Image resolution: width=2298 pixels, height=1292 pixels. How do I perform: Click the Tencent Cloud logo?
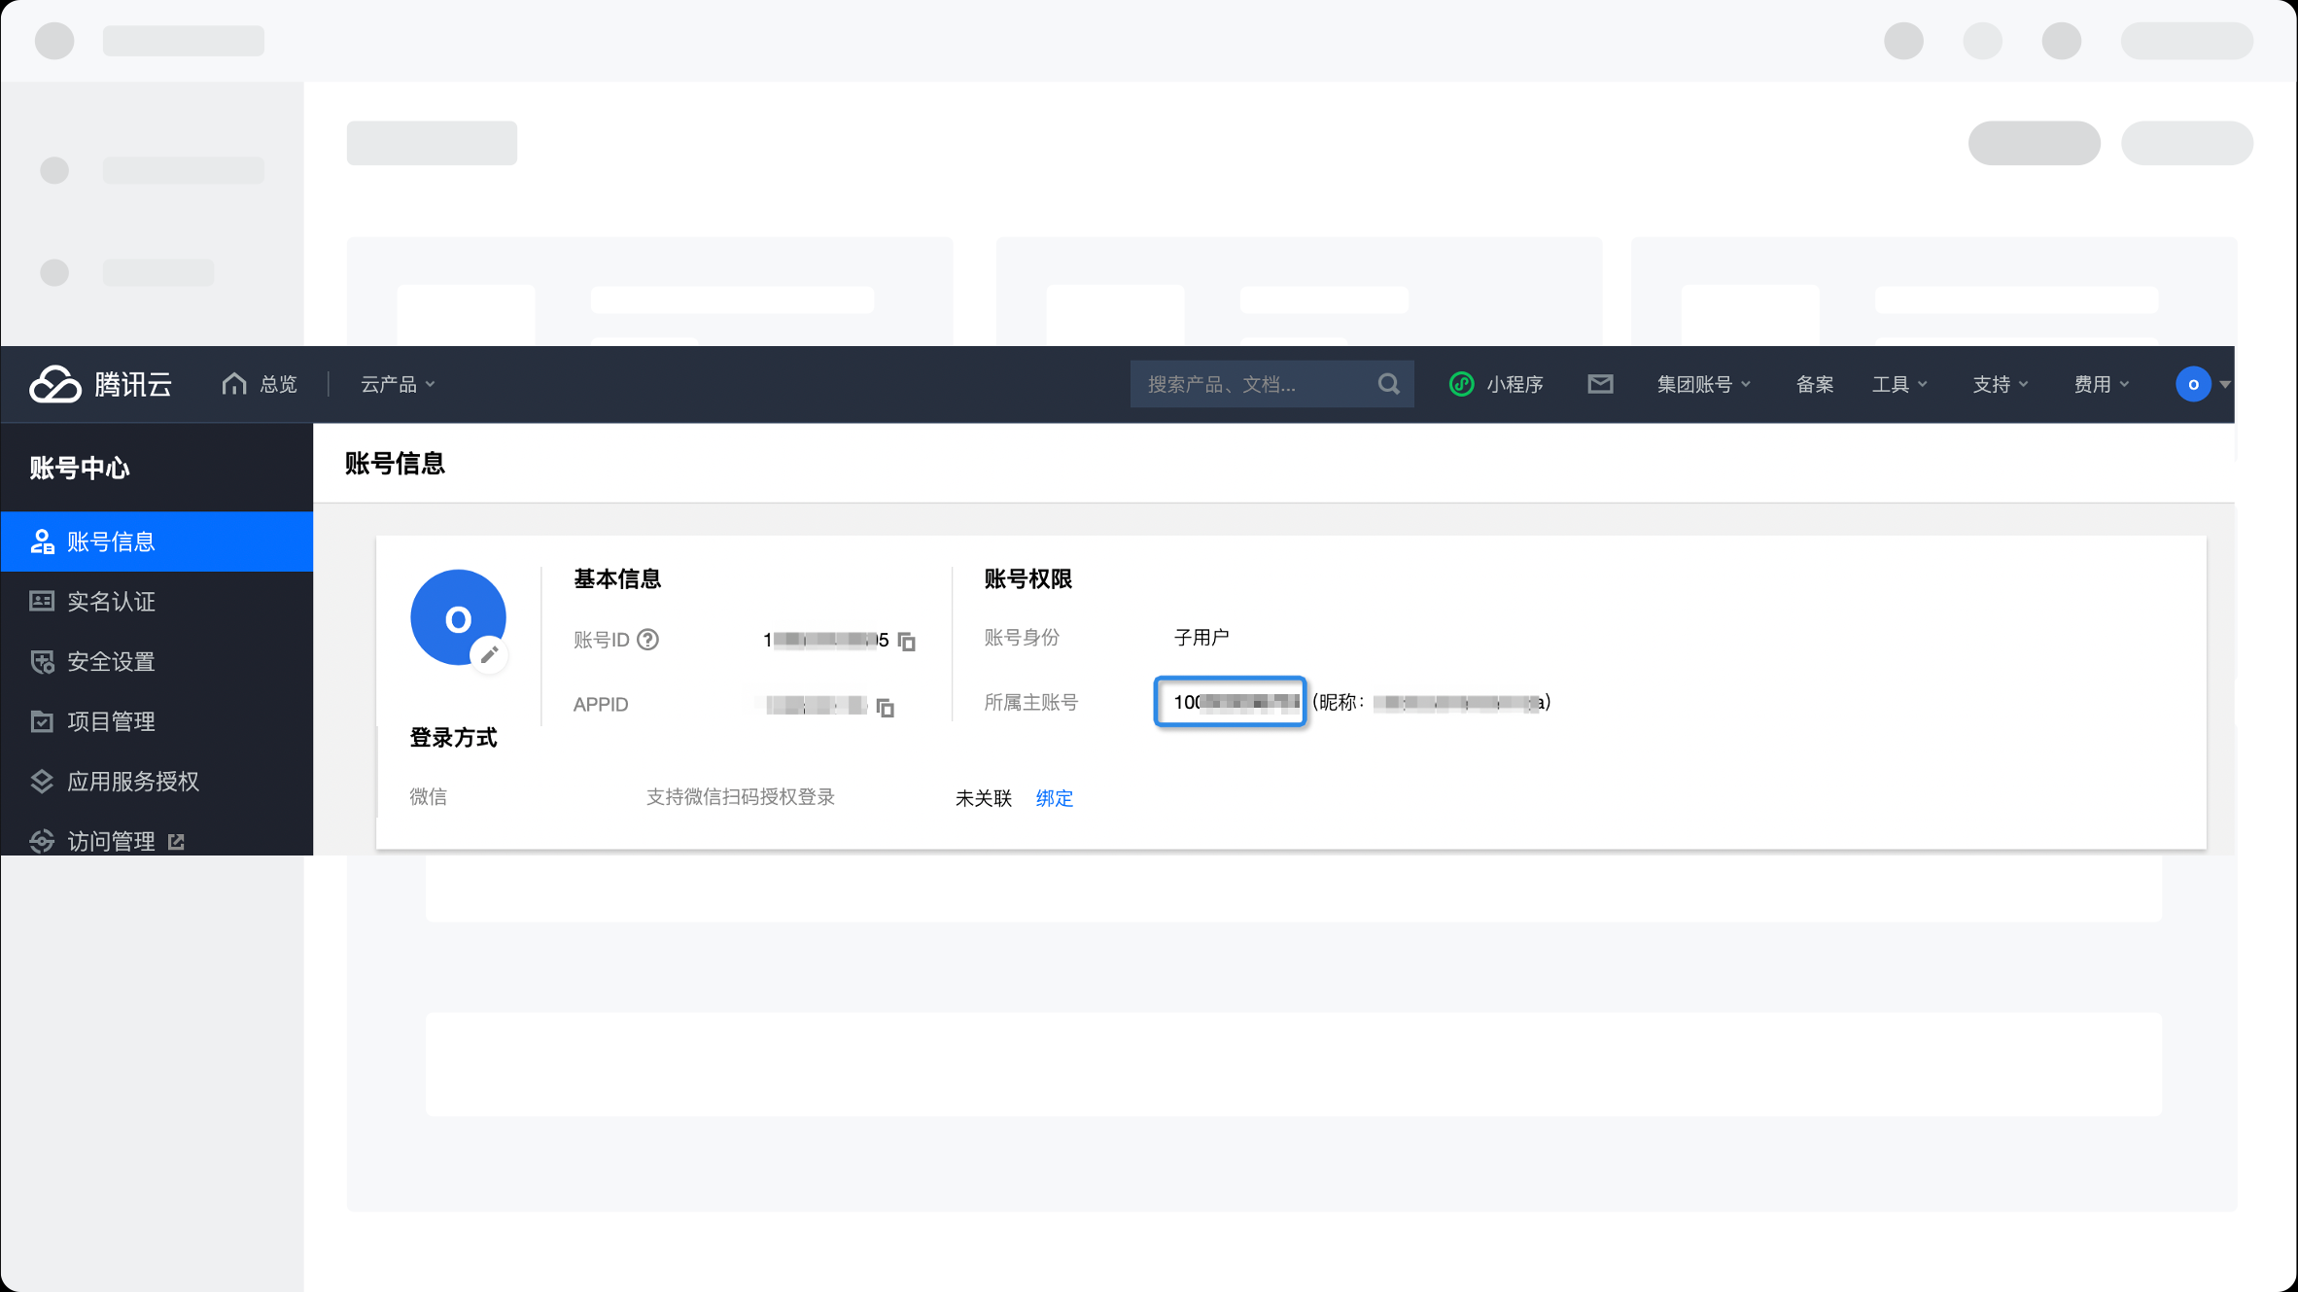click(100, 384)
